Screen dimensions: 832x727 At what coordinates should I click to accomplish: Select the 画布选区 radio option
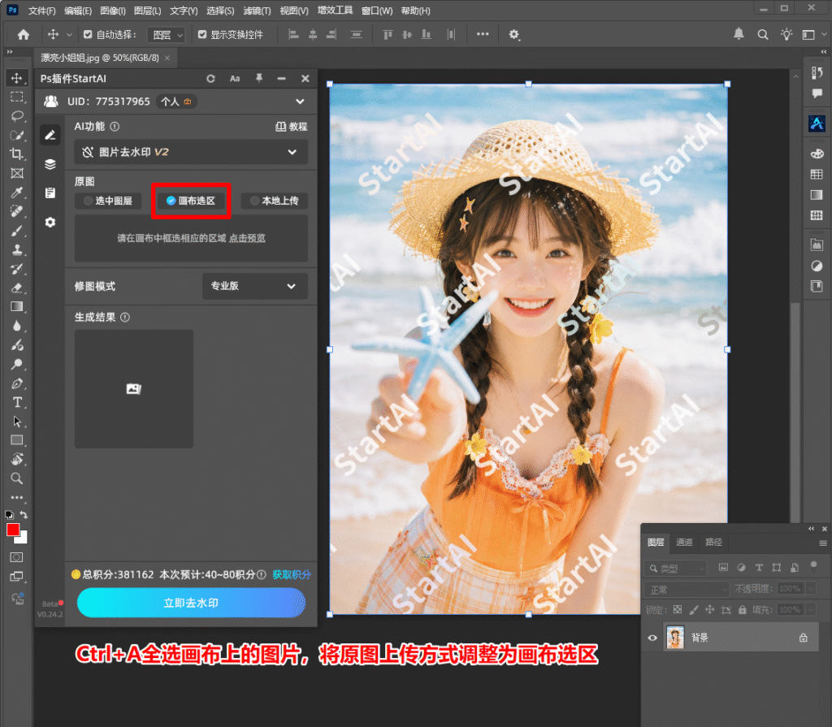pyautogui.click(x=191, y=201)
